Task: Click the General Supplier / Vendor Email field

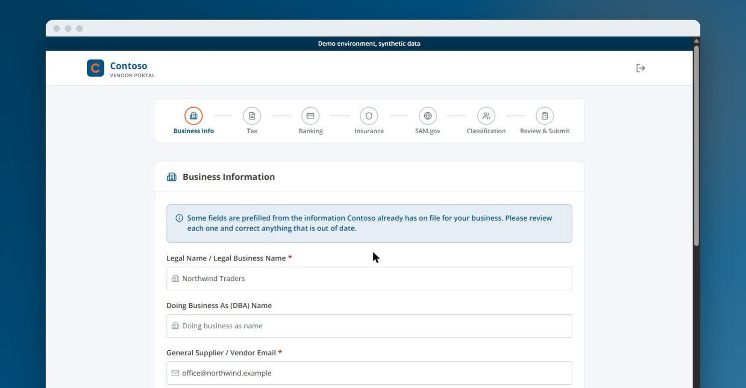Action: pyautogui.click(x=369, y=373)
